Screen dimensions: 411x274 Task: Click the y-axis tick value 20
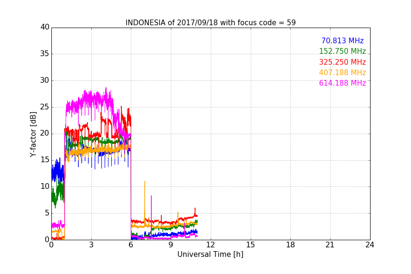[45, 134]
